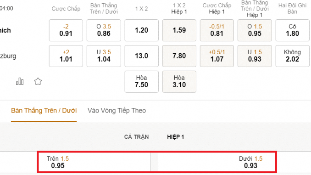The image size is (311, 175).
Task: Pick handicap -2 odds 0.91
Action: [x=66, y=30]
